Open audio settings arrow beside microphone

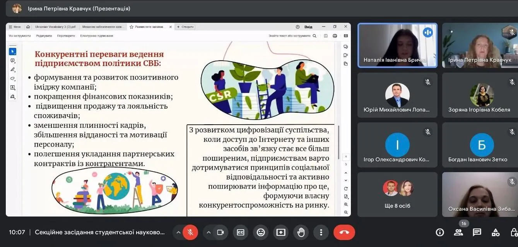[x=178, y=232]
